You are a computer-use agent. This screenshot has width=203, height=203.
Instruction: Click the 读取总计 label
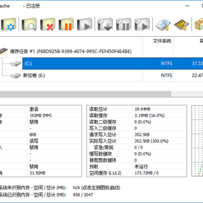point(98,109)
